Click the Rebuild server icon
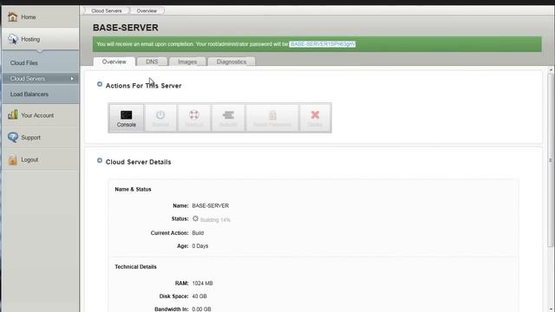The height and width of the screenshot is (312, 555). click(x=228, y=118)
